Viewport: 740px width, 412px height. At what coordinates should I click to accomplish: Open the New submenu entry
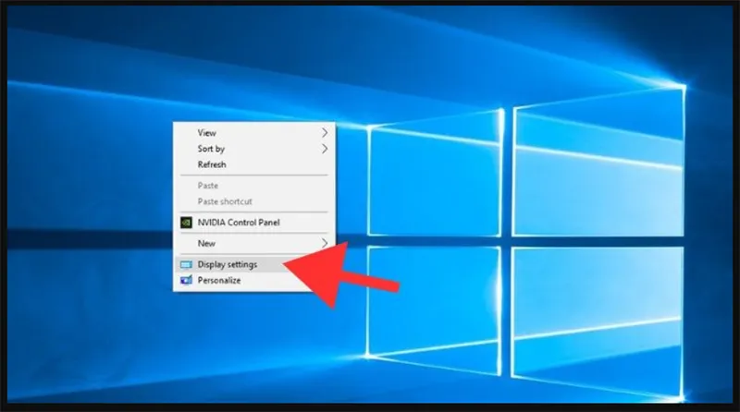click(x=254, y=244)
